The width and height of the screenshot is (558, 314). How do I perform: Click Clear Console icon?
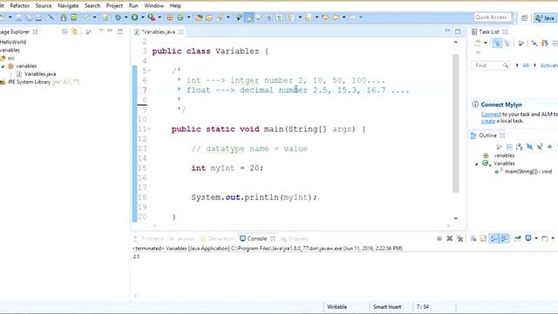pos(473,238)
